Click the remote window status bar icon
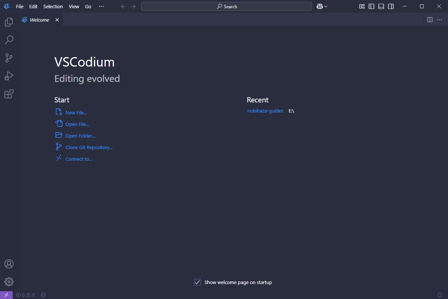This screenshot has height=299, width=448. 6,295
